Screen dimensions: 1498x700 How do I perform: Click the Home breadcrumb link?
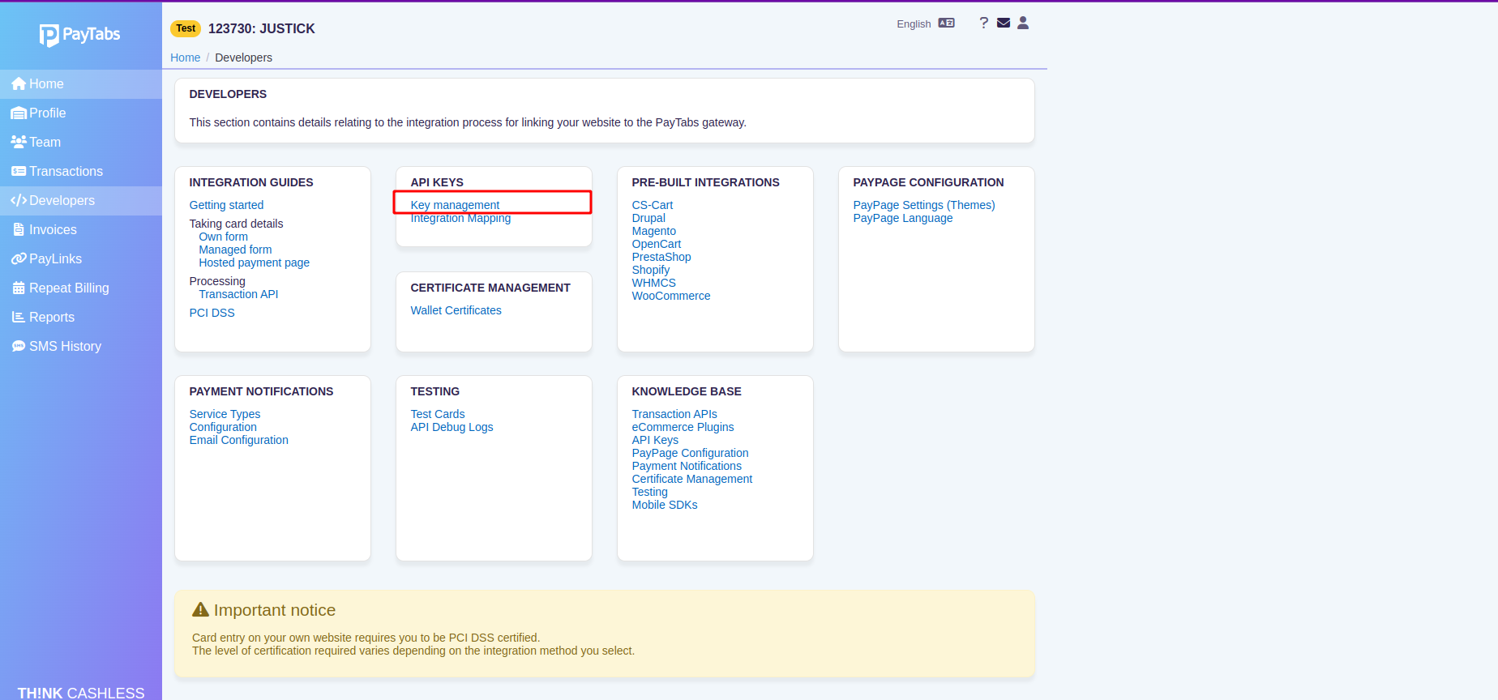(x=185, y=58)
